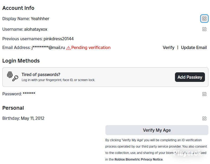Screen dimensions: 210x164
Task: Click the display name Yeahhher text
Action: (40, 19)
